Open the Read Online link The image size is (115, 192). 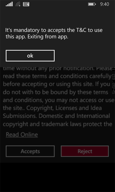[22, 134]
